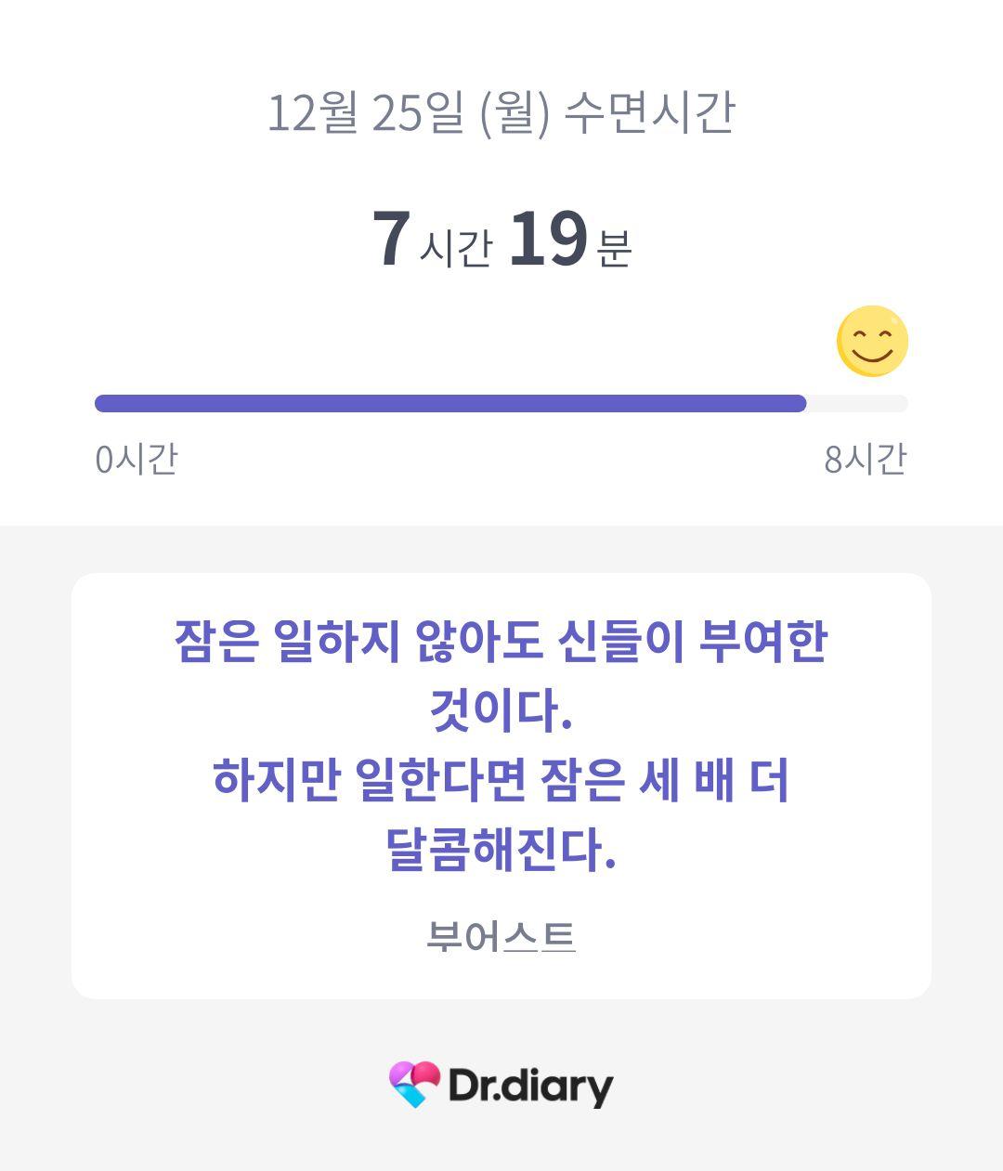
Task: Click the quote line 것이다.
Action: pyautogui.click(x=501, y=710)
